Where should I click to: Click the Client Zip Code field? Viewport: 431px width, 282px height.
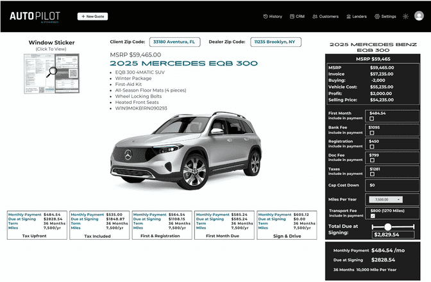click(x=175, y=42)
